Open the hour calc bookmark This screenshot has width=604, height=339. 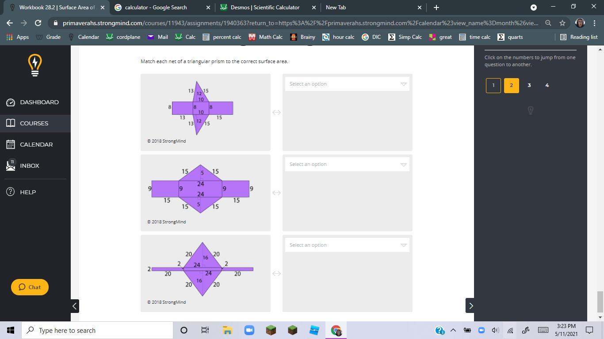(x=338, y=37)
